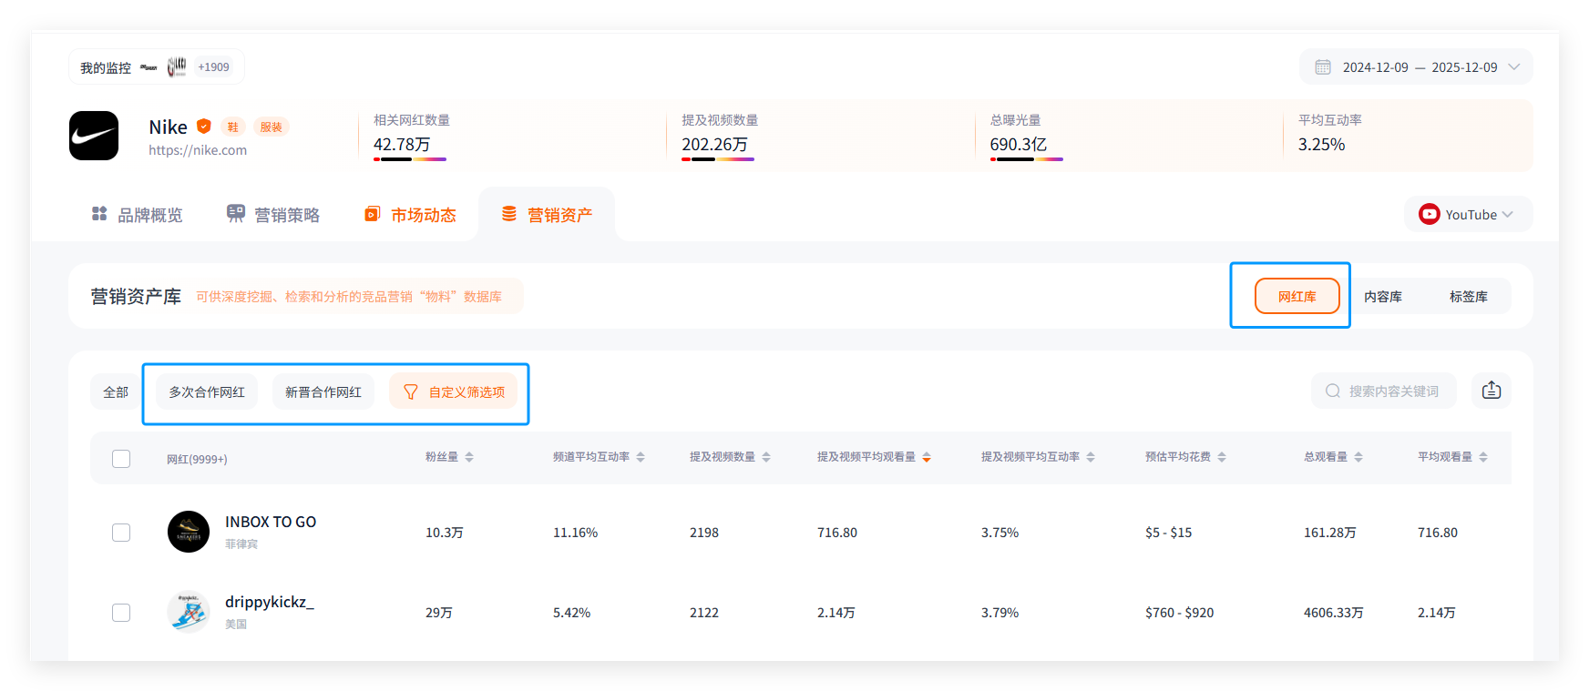Open the YouTube platform dropdown

click(x=1467, y=215)
